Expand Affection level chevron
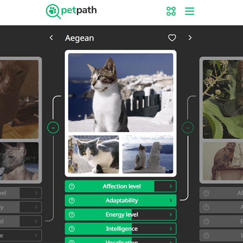The image size is (243, 243). [x=170, y=186]
